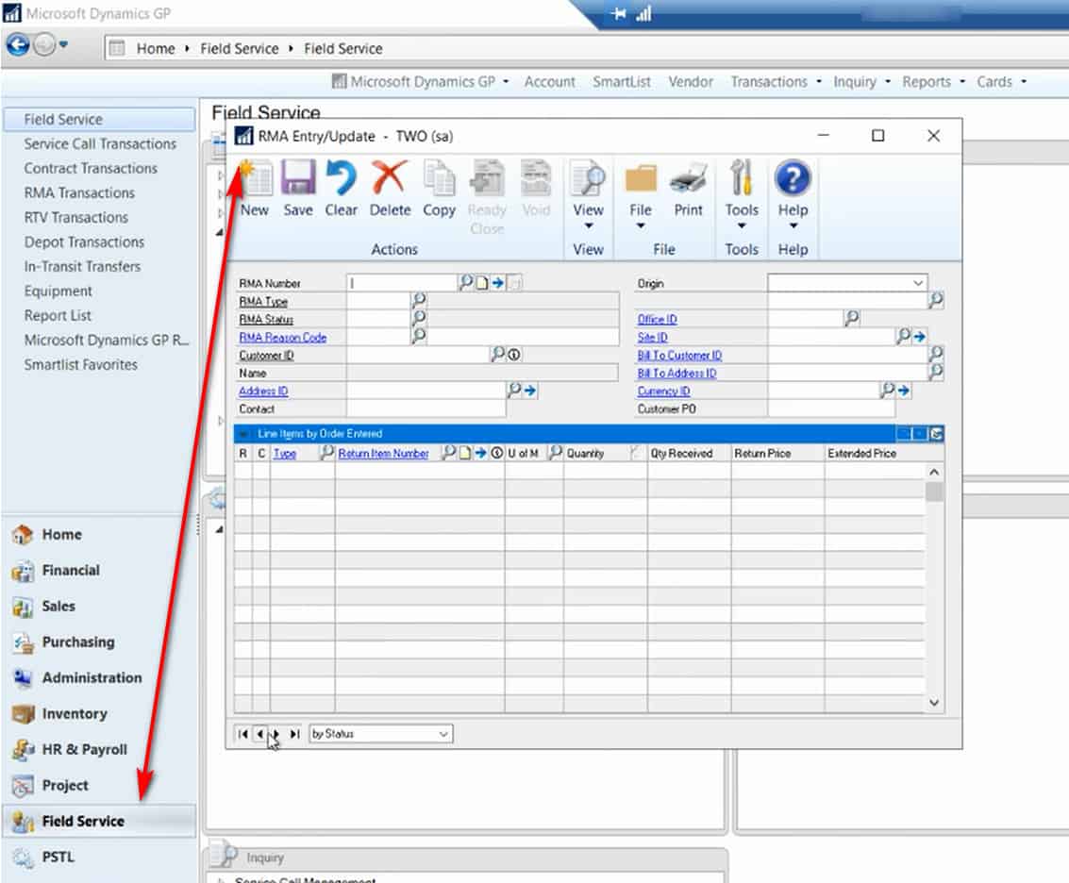Image resolution: width=1069 pixels, height=883 pixels.
Task: Open the View magnifier icon
Action: 588,178
